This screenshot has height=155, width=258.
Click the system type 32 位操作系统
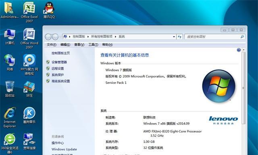click(x=153, y=148)
